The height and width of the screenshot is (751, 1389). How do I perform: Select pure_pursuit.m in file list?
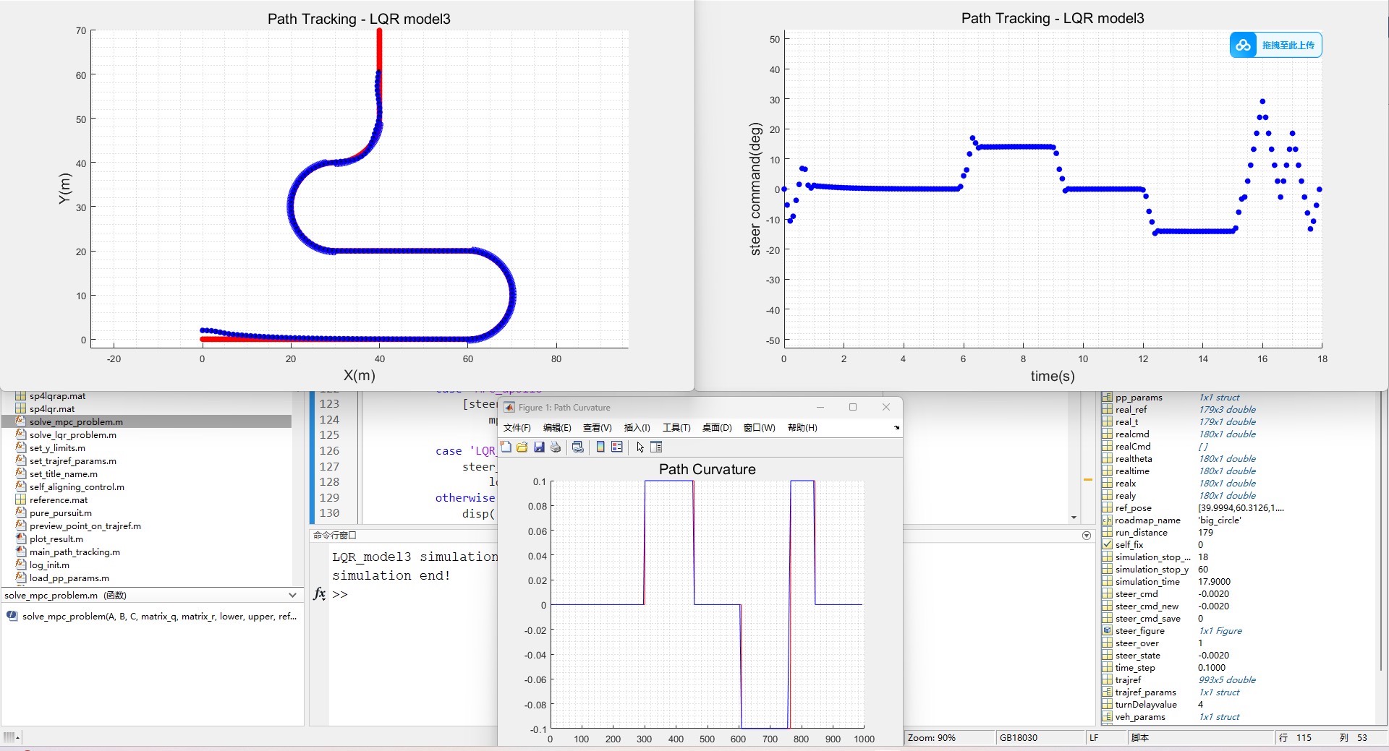tap(61, 513)
